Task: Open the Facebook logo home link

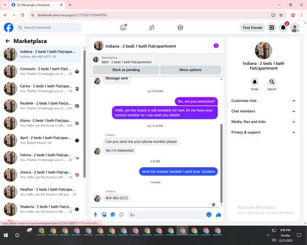Action: tap(9, 28)
